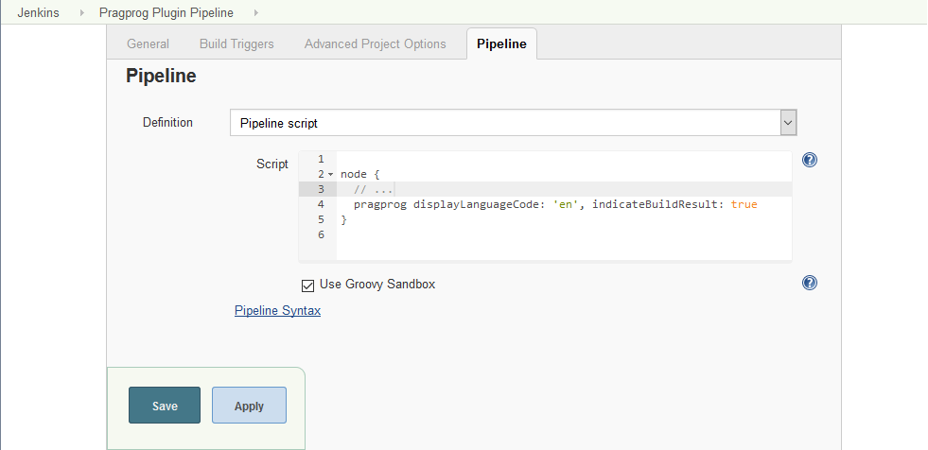
Task: Click the help icon beside Script editor
Action: coord(810,160)
